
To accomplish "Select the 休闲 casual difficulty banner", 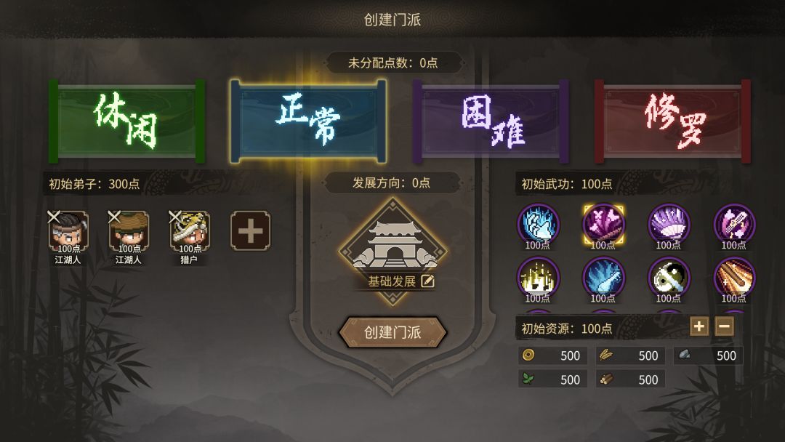I will click(127, 121).
